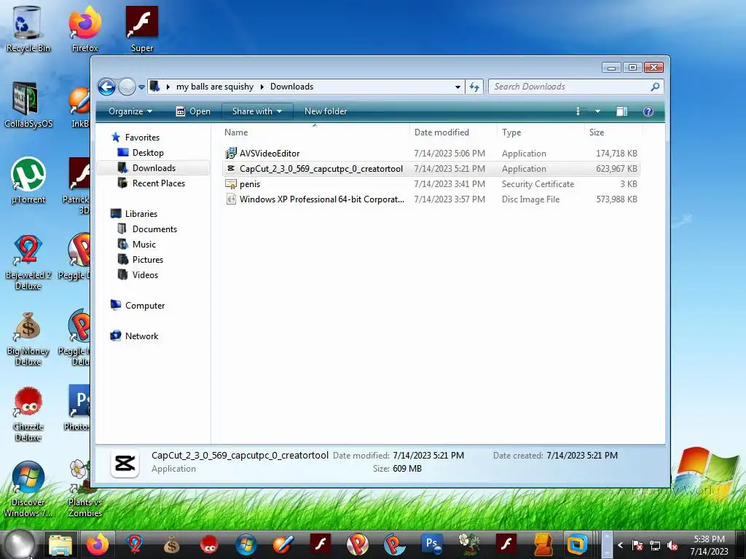Open Explorer help question mark icon
This screenshot has height=559, width=746.
pos(648,111)
